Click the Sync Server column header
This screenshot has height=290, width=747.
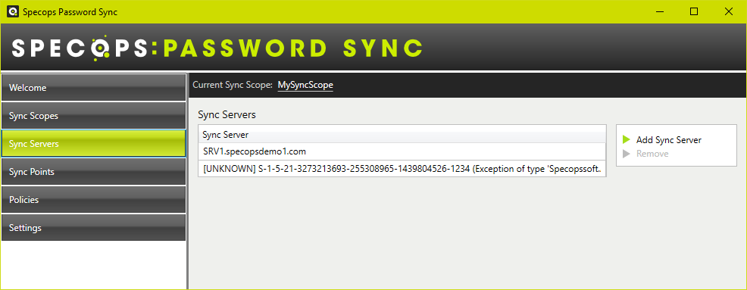[402, 135]
